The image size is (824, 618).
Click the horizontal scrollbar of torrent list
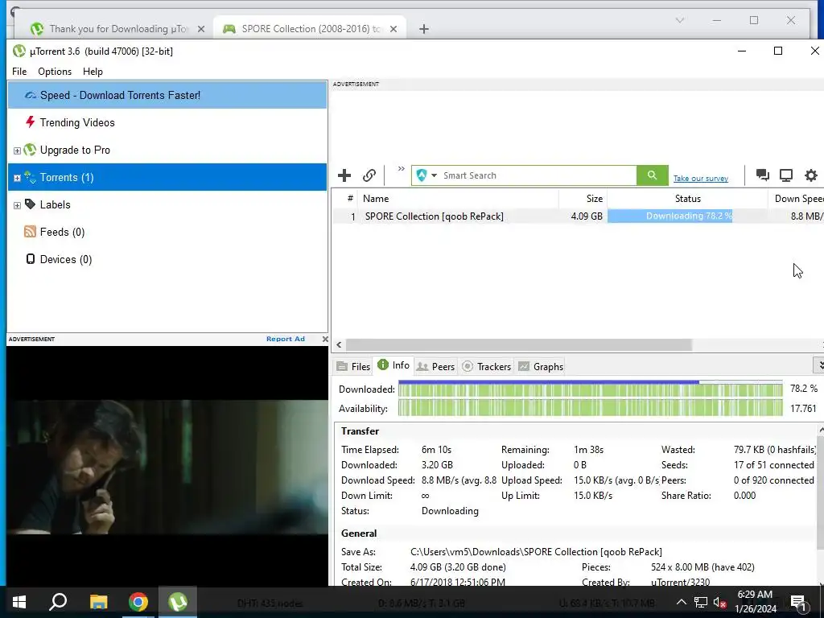point(518,344)
